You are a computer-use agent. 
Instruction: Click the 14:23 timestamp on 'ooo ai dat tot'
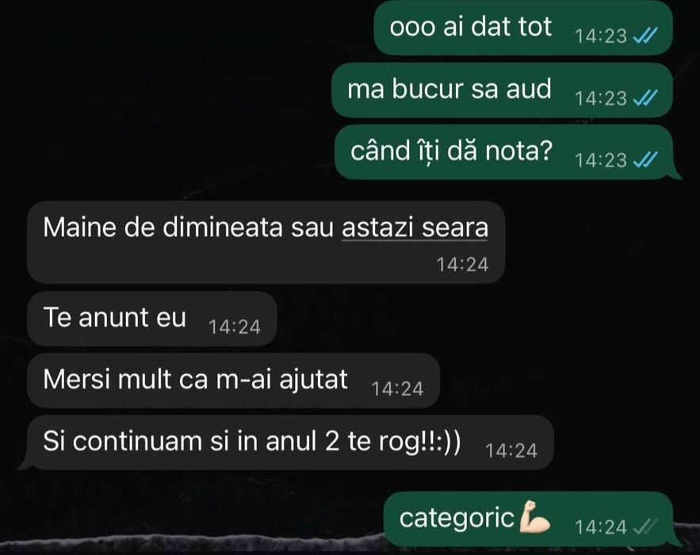[x=601, y=36]
